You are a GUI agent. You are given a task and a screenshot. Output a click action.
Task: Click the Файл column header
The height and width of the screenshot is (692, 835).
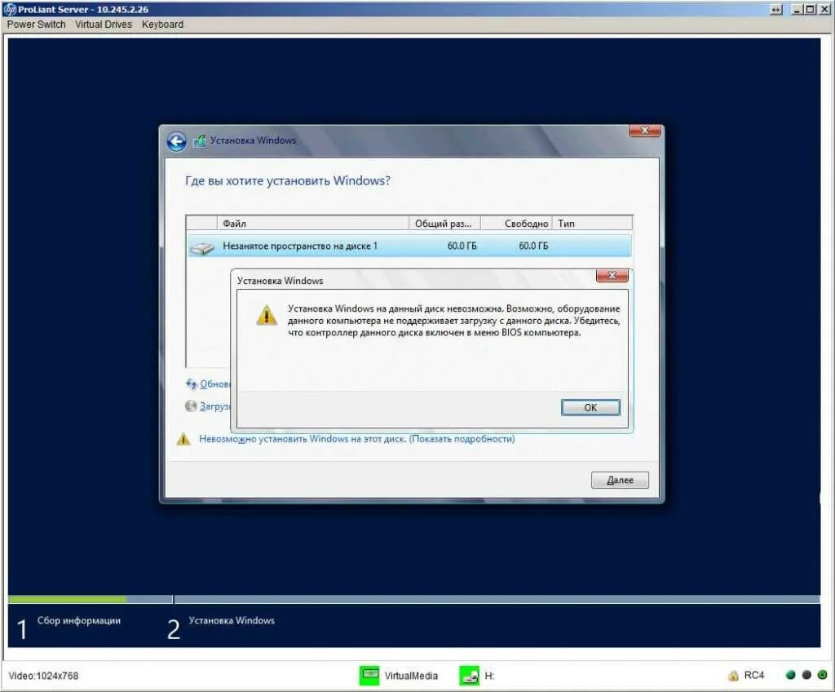(x=312, y=224)
